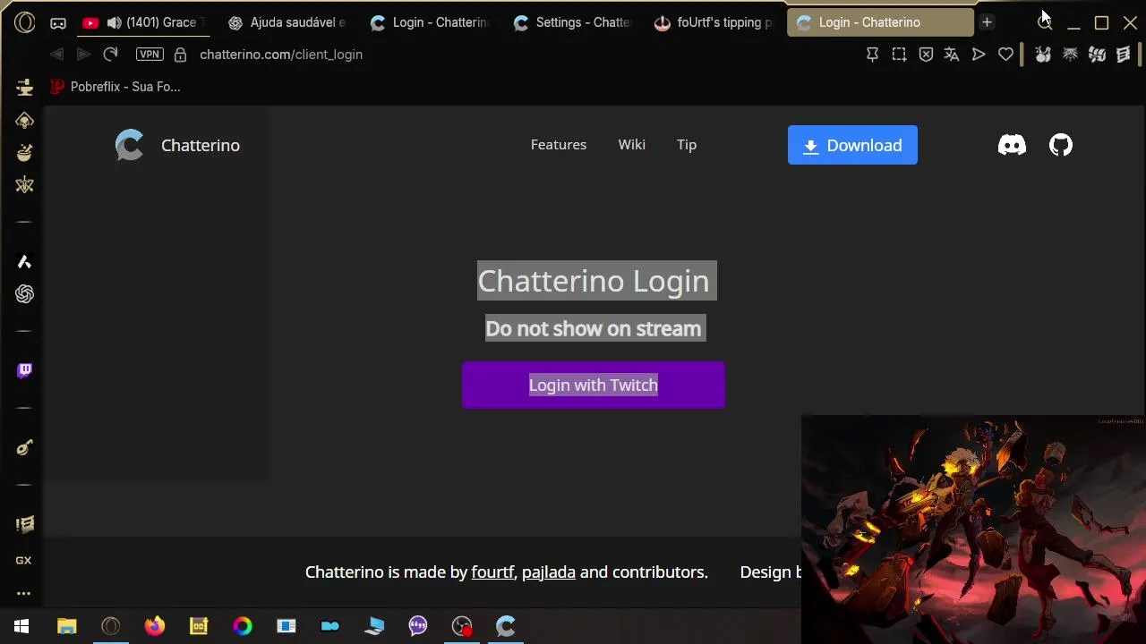Open the GX Corner gamepad icon
The height and width of the screenshot is (644, 1146).
[58, 22]
